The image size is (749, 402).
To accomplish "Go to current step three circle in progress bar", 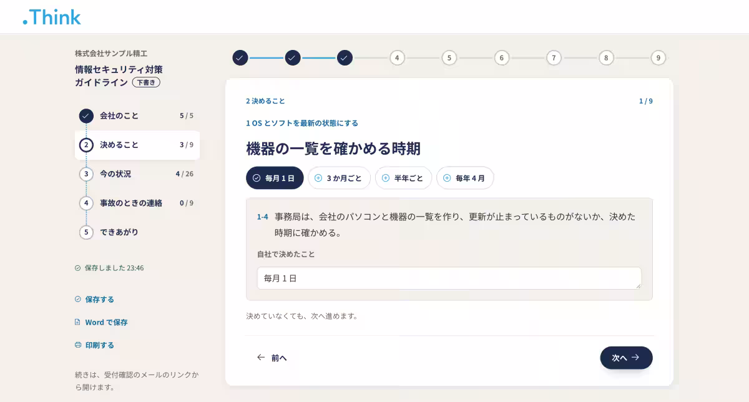I will click(x=345, y=58).
